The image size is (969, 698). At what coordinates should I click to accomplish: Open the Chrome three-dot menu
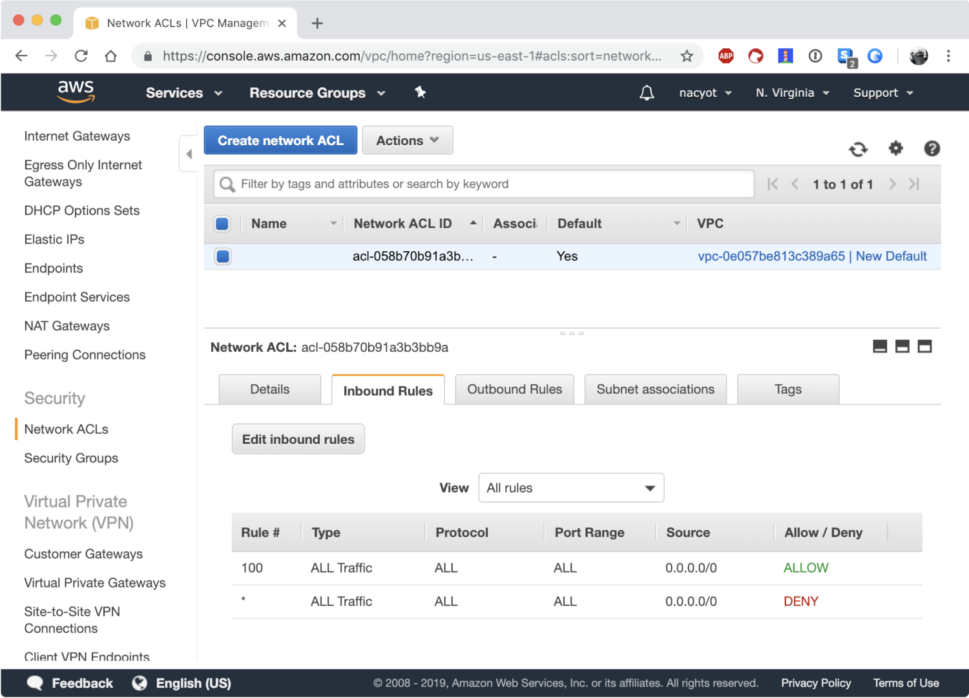coord(948,56)
